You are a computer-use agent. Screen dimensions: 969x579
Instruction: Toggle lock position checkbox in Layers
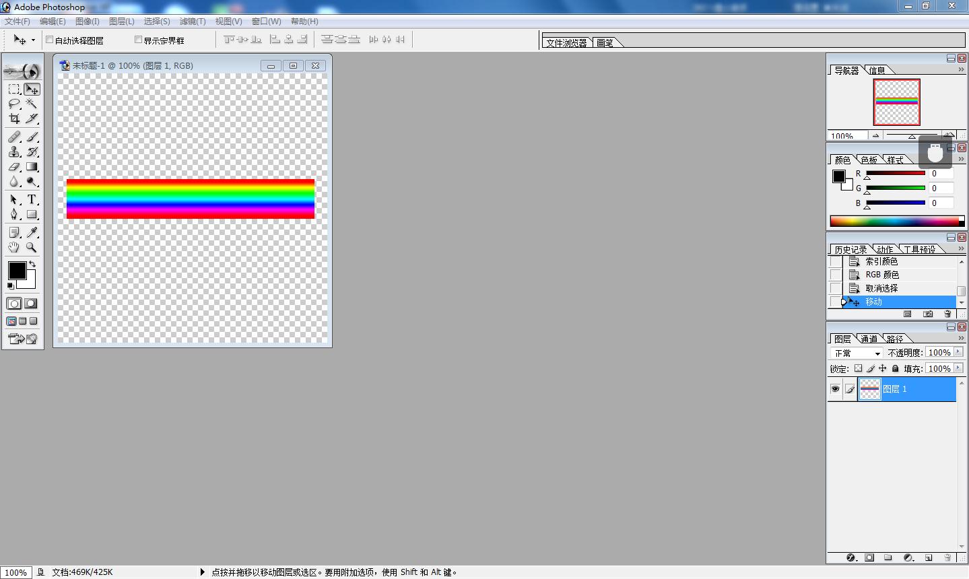click(883, 368)
